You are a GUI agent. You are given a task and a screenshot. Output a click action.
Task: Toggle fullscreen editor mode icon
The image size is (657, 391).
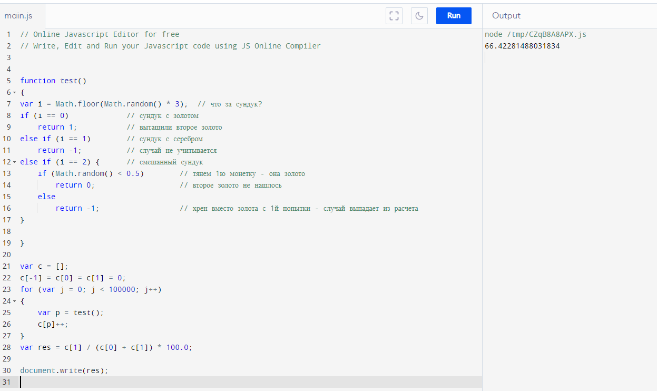(394, 16)
